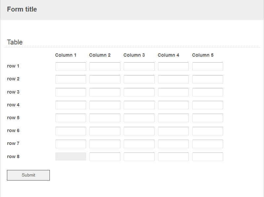Click the row 5 Column 1 text box

pyautogui.click(x=71, y=118)
